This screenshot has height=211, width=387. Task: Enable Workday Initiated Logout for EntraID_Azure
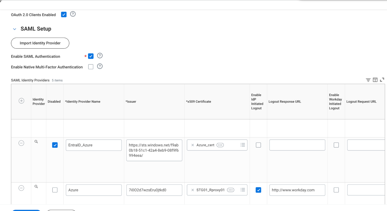[x=336, y=145]
